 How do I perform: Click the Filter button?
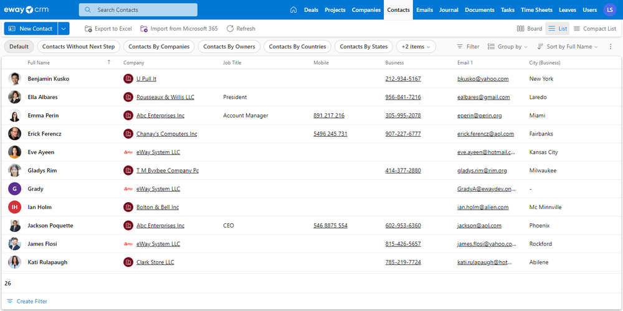[468, 47]
